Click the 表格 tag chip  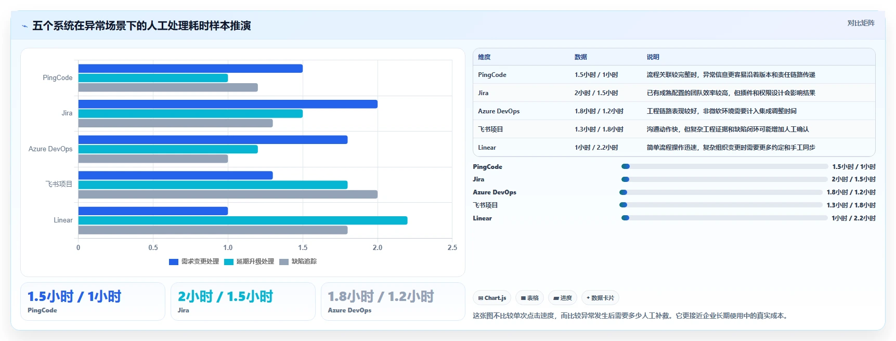[x=529, y=298]
